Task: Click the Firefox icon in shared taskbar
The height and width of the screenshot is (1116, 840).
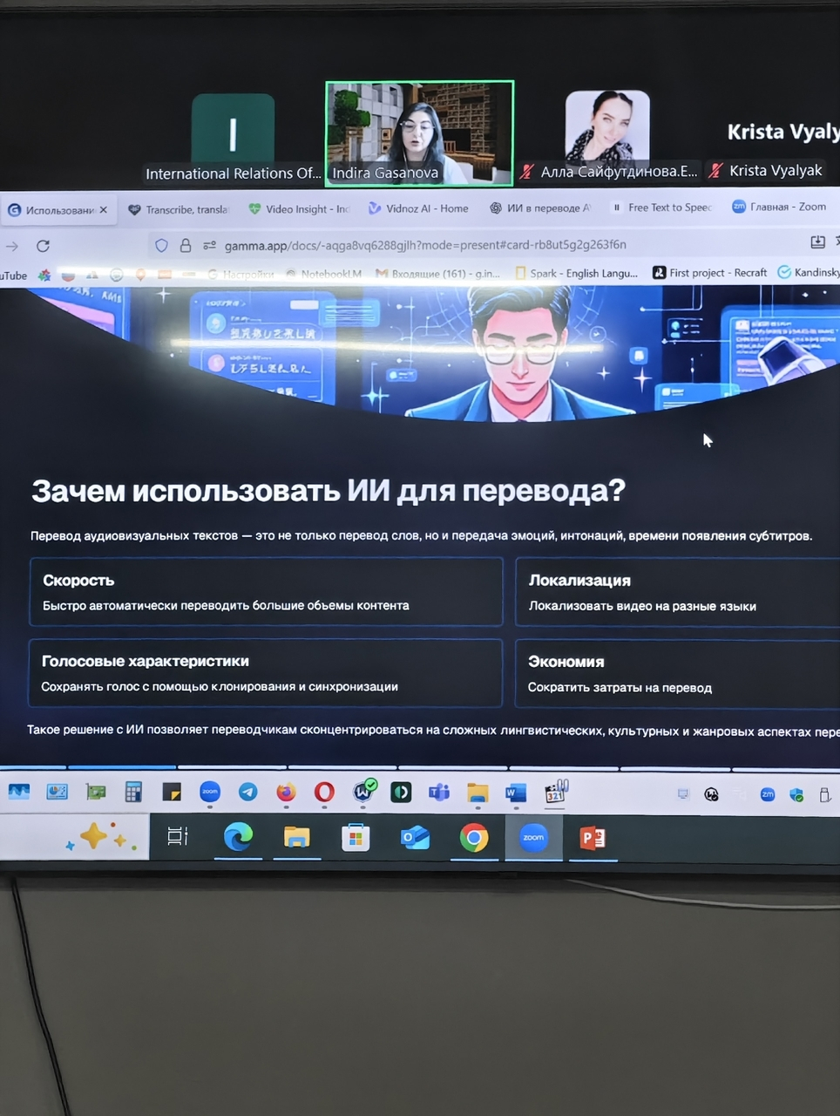Action: coord(286,792)
